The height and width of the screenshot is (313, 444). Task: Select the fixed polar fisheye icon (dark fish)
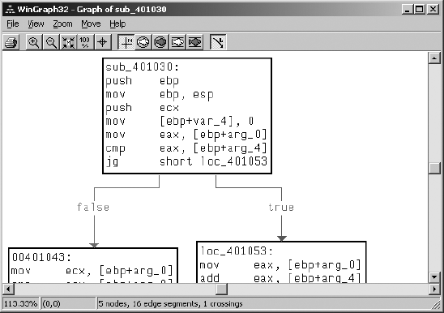[160, 42]
